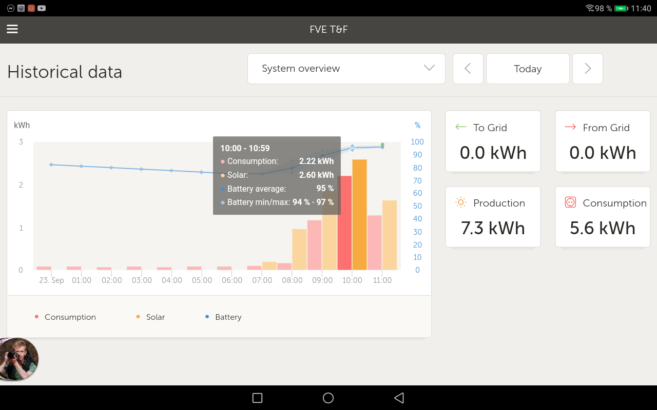
Task: Tap the Android recent apps square
Action: [258, 398]
